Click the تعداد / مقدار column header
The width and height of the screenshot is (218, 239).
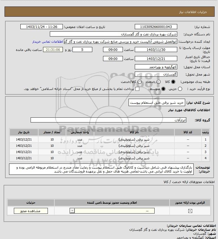(52, 132)
